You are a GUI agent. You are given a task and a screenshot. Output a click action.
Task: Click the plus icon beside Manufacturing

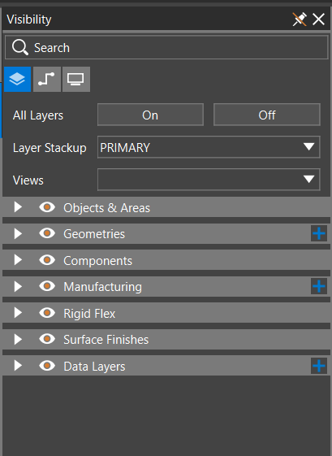(319, 286)
